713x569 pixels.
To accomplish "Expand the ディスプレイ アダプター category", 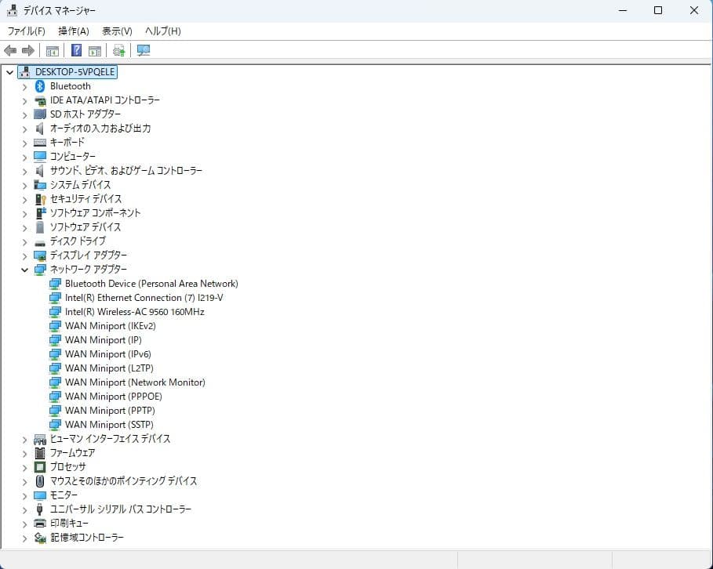I will tap(24, 255).
